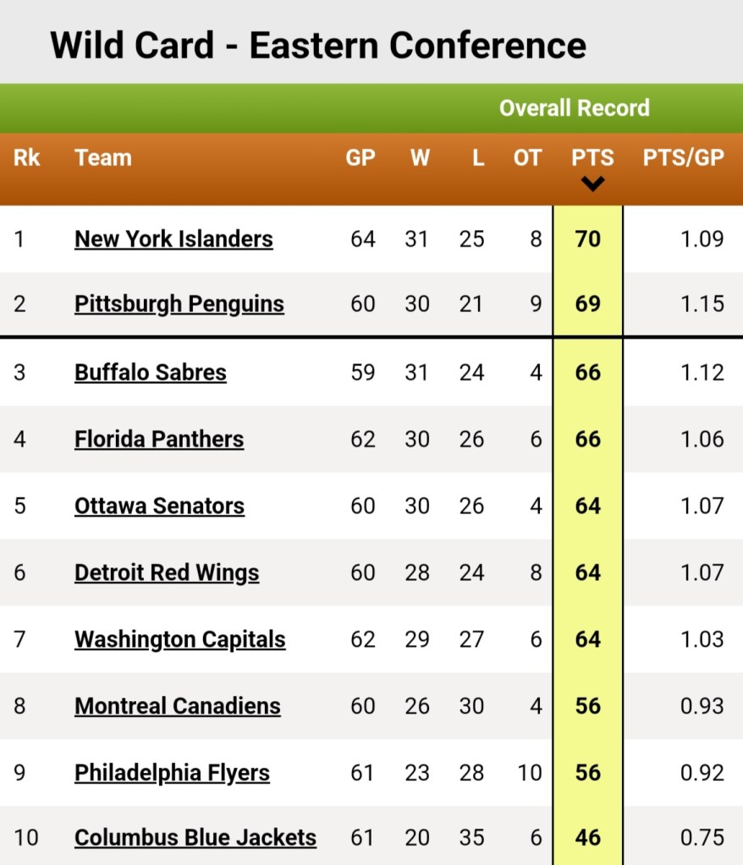Screen dimensions: 743x865
Task: View the Washington Capitals team link
Action: point(180,640)
